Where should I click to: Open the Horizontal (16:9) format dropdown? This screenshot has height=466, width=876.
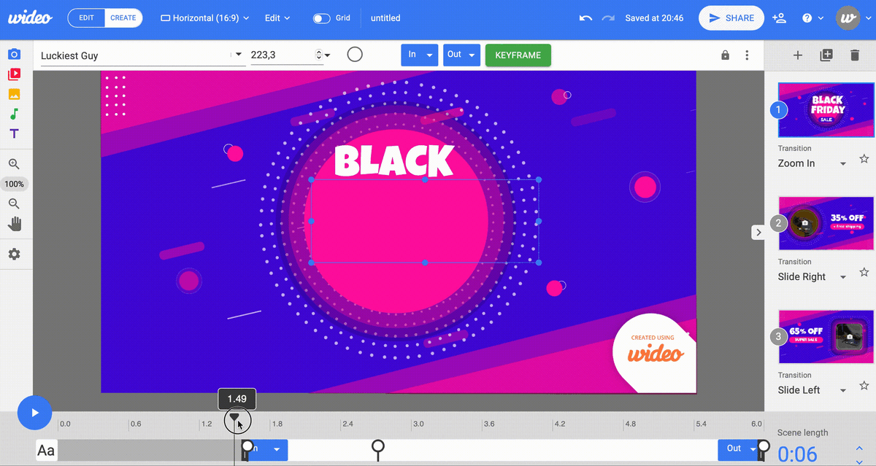[204, 18]
